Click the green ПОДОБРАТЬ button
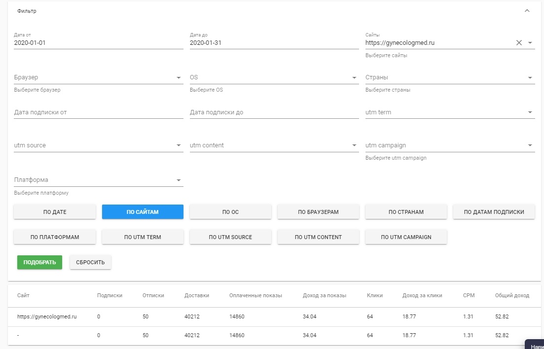Viewport: 544px width, 349px height. tap(40, 262)
